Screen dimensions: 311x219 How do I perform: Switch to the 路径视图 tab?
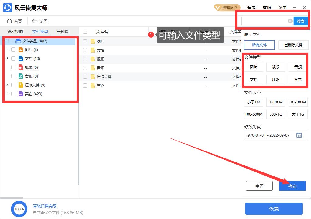click(15, 32)
